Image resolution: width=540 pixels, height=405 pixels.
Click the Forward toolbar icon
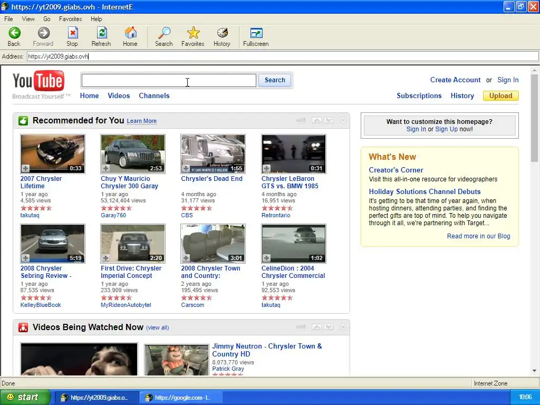click(x=43, y=36)
